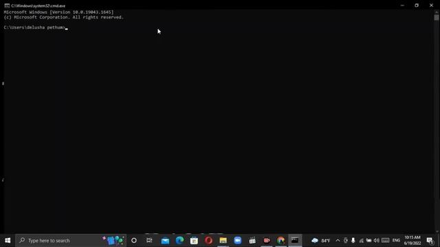Click the Microsoft Windows version line
Viewport: 440px width, 247px height.
tap(59, 12)
